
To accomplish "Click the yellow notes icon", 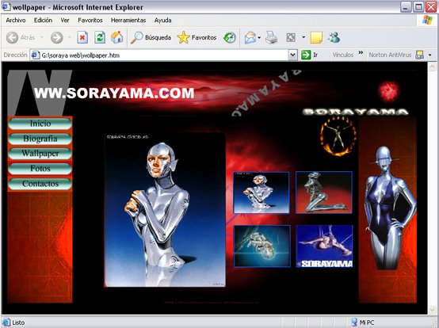I will [316, 37].
